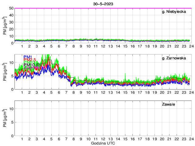
Task: Click the blue PM1 legend entry
Action: [28, 57]
